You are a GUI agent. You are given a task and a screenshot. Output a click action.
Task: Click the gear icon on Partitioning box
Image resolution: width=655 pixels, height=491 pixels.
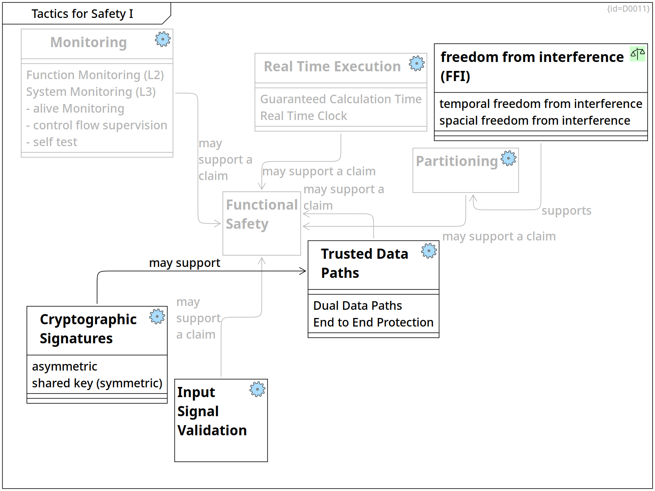pos(508,158)
